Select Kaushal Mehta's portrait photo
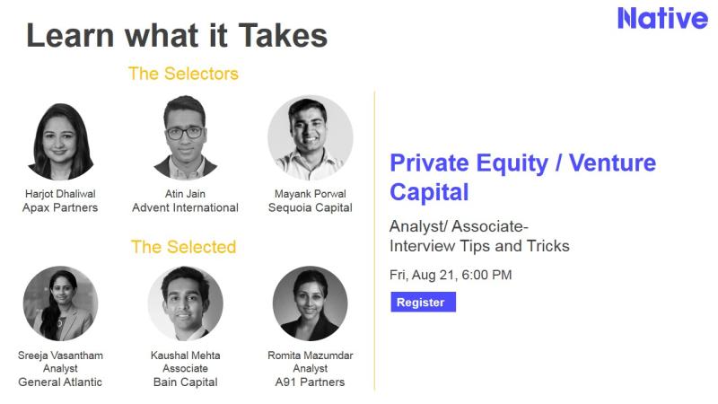The image size is (718, 404). pos(186,303)
